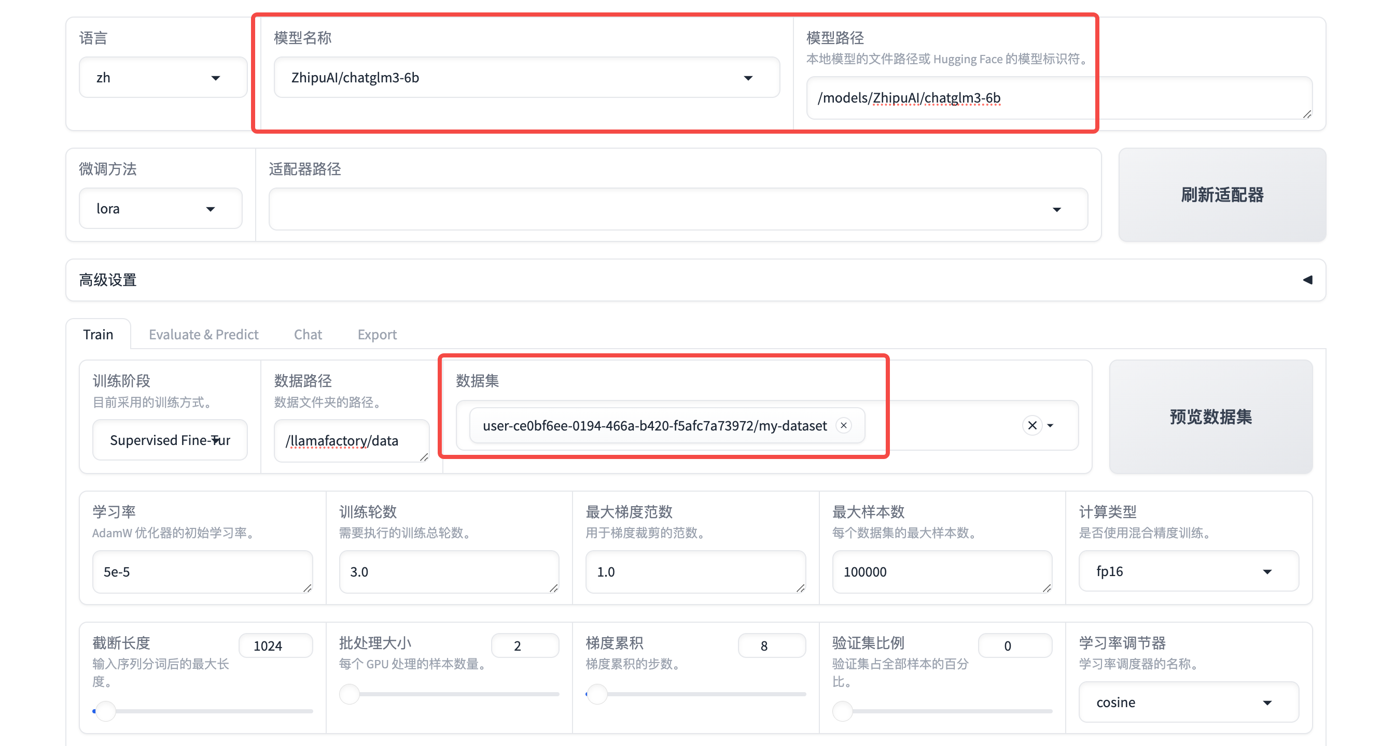Click the 预览数据集 button
1395x746 pixels.
pyautogui.click(x=1210, y=417)
